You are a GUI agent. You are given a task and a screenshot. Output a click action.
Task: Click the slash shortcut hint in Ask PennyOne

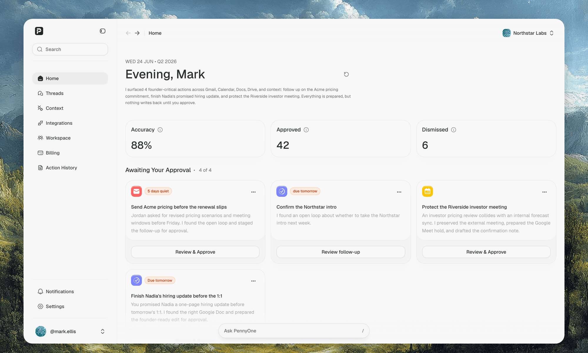pos(363,331)
